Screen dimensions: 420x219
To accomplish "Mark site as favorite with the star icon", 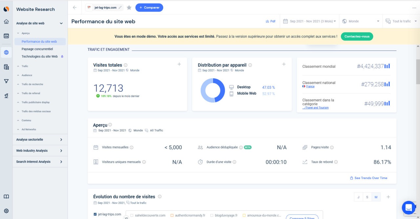I will point(129,8).
